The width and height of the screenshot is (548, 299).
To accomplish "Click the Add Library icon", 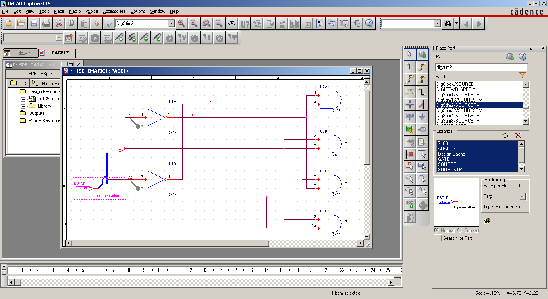I will (x=505, y=136).
